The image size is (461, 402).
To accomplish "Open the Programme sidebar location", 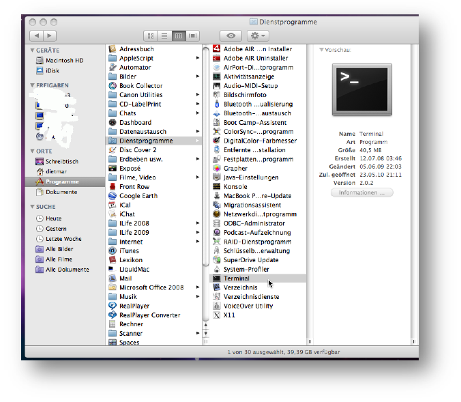I will pyautogui.click(x=65, y=182).
